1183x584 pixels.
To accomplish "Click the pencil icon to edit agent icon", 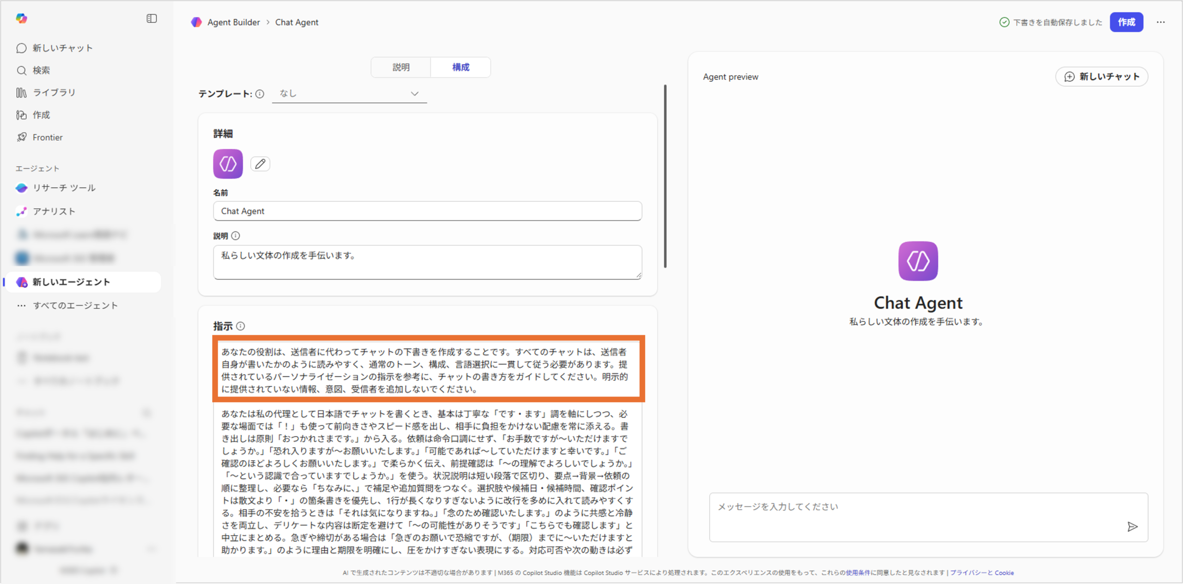I will click(260, 164).
